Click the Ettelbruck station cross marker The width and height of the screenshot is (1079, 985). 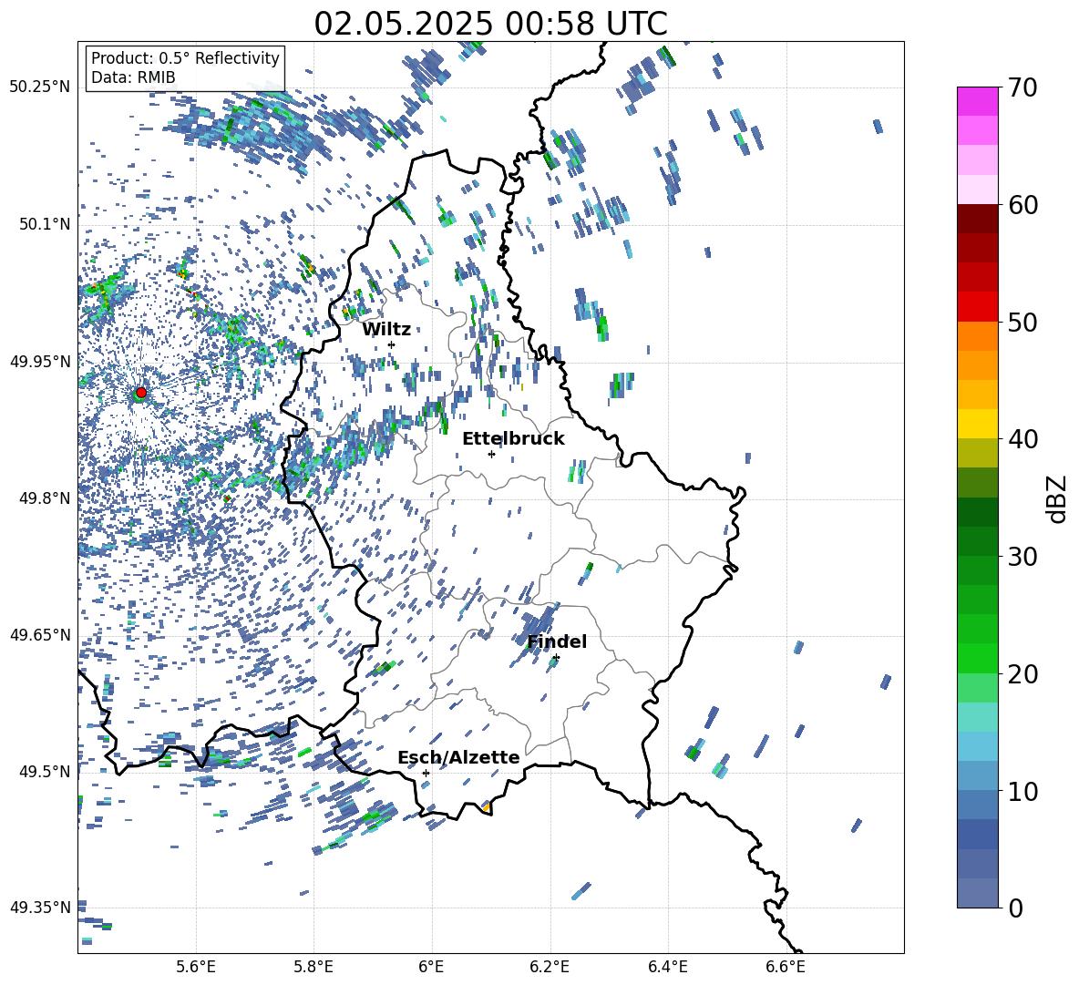[x=491, y=454]
